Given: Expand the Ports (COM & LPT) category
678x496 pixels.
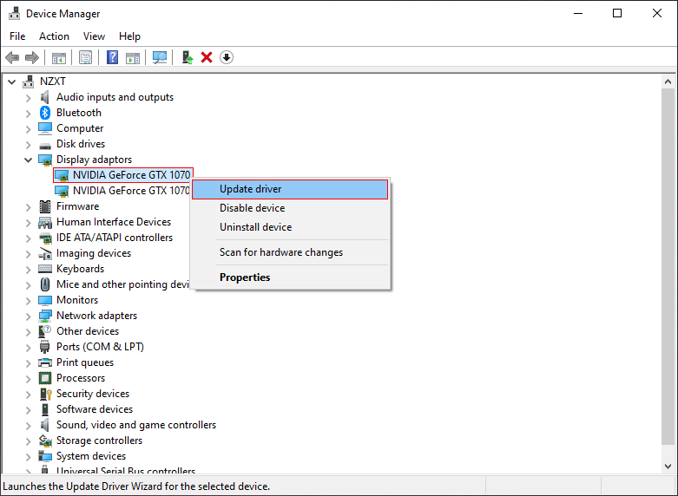Looking at the screenshot, I should pyautogui.click(x=28, y=348).
